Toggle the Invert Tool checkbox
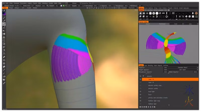 (x=22, y=6)
